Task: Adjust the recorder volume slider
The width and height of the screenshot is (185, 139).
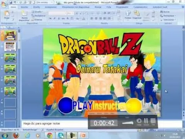Action: (x=128, y=123)
